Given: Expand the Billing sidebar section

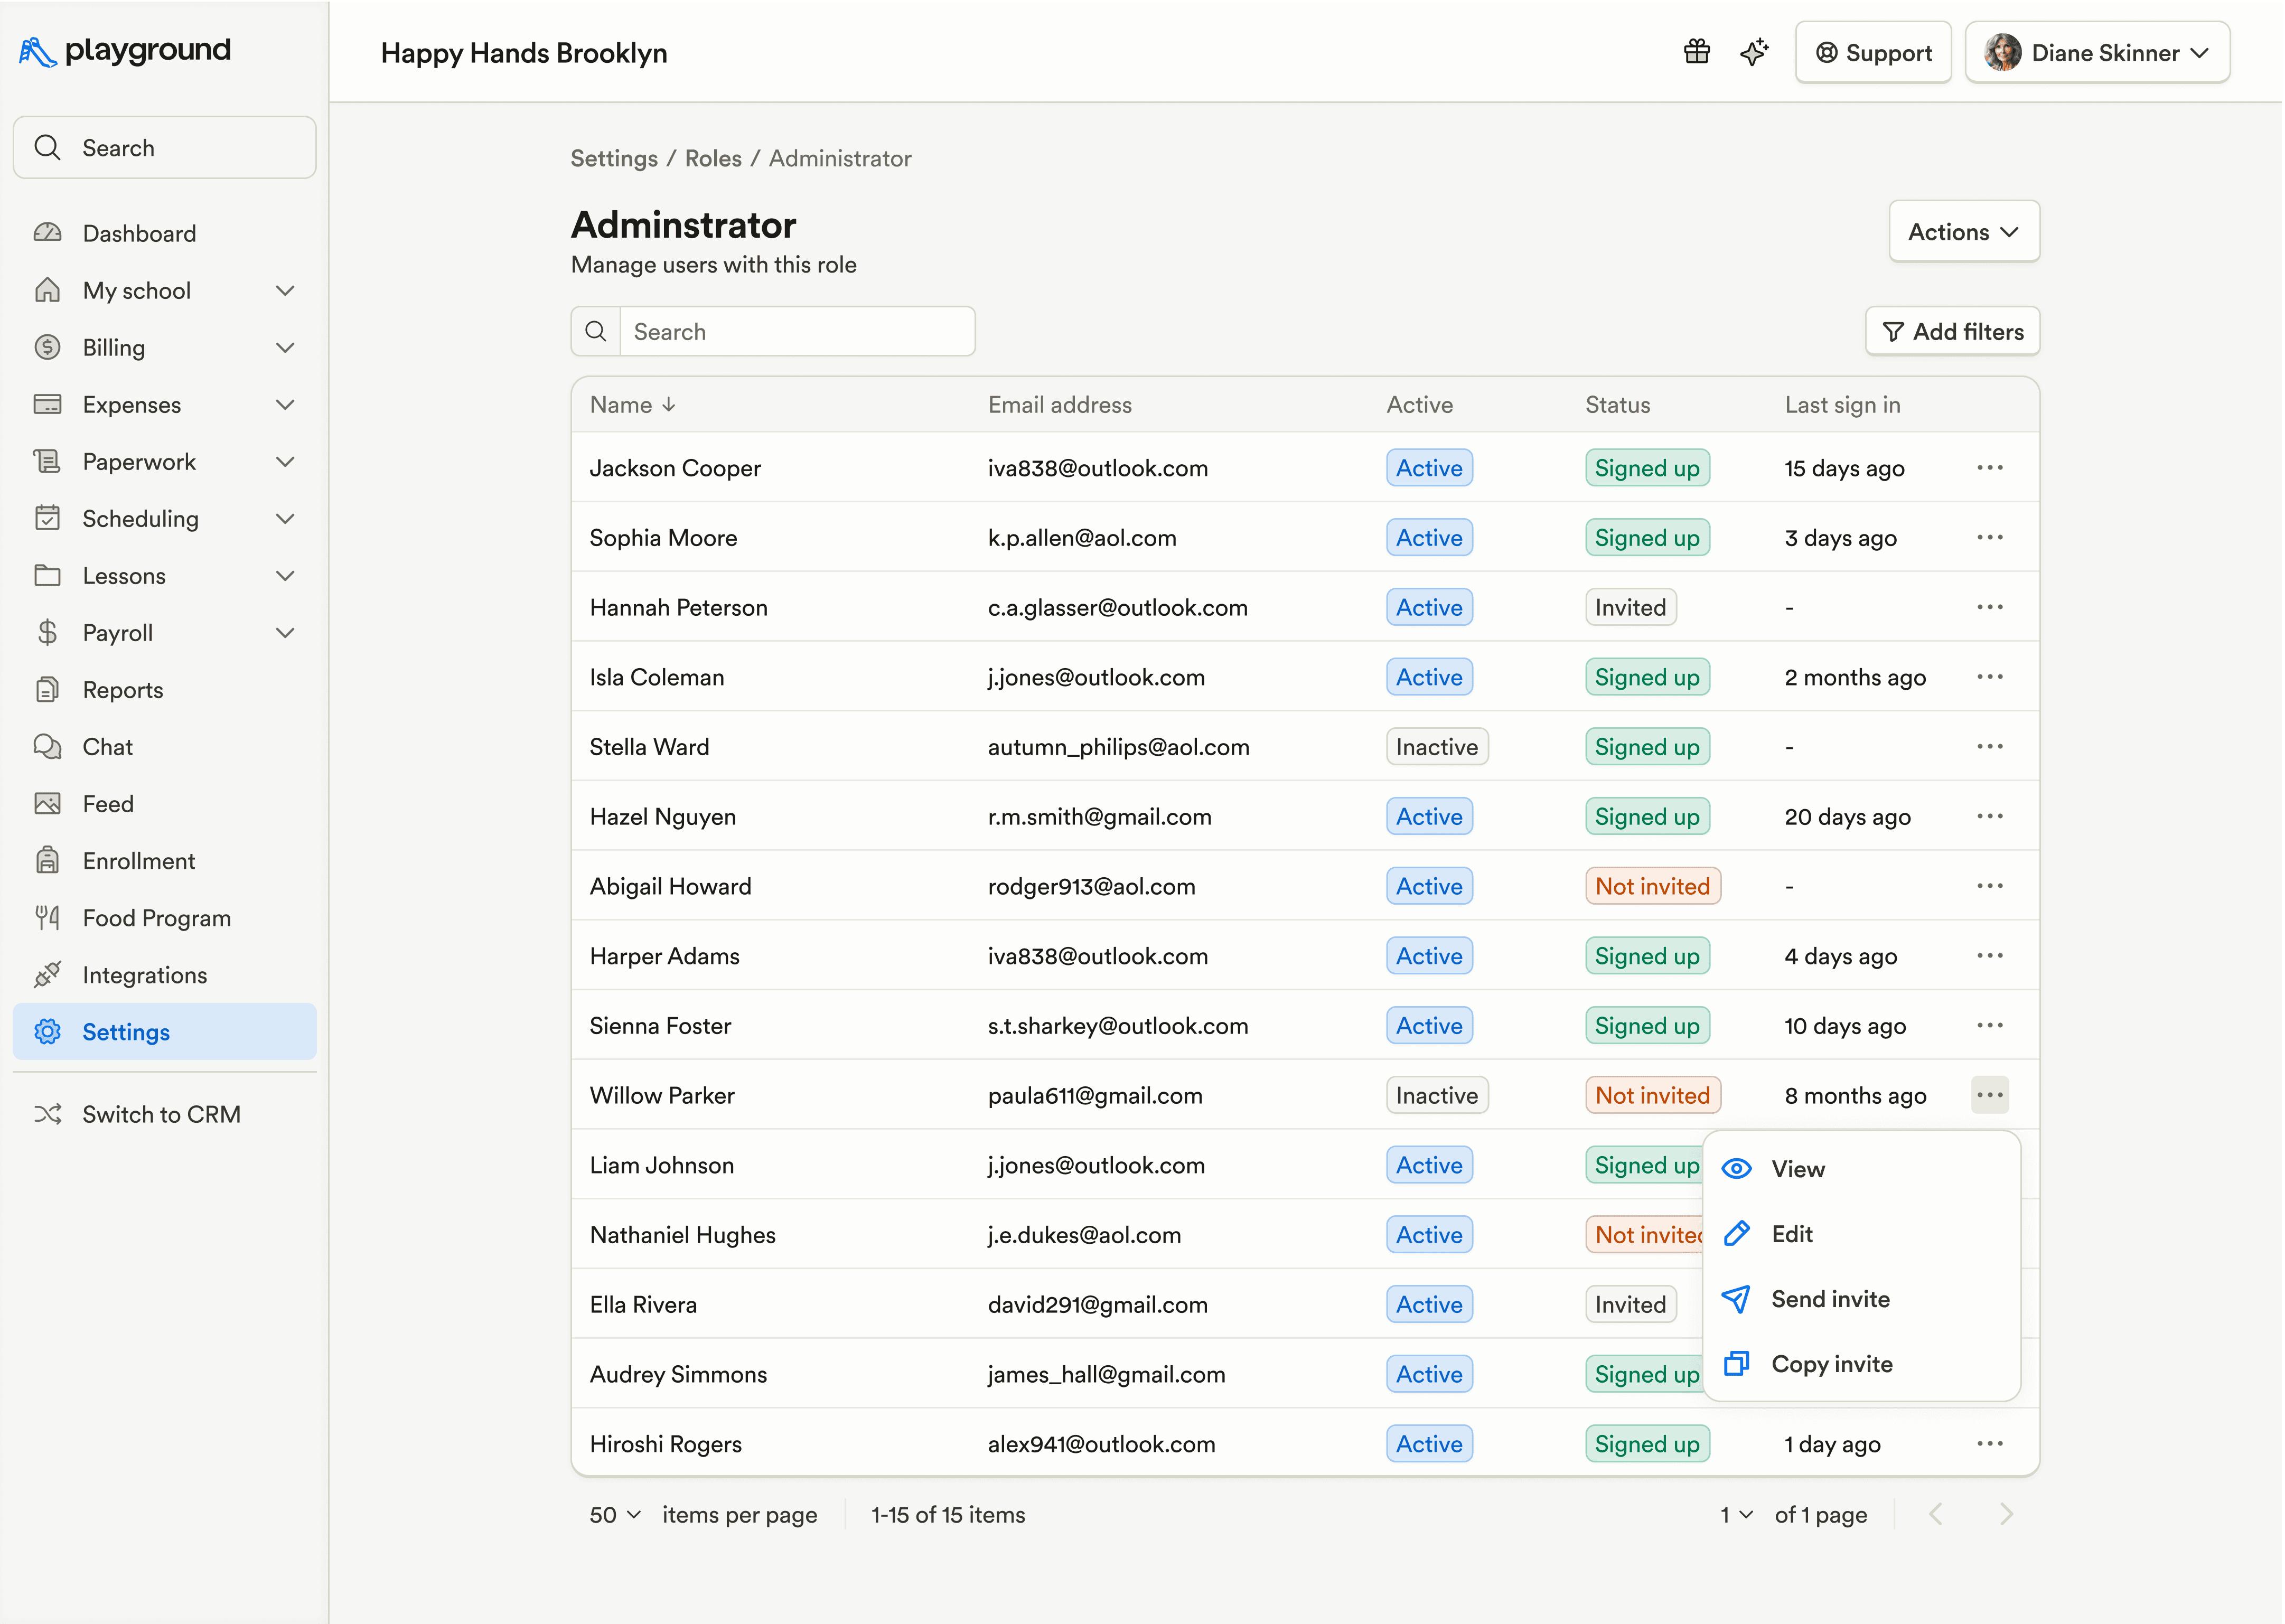Looking at the screenshot, I should coord(285,348).
